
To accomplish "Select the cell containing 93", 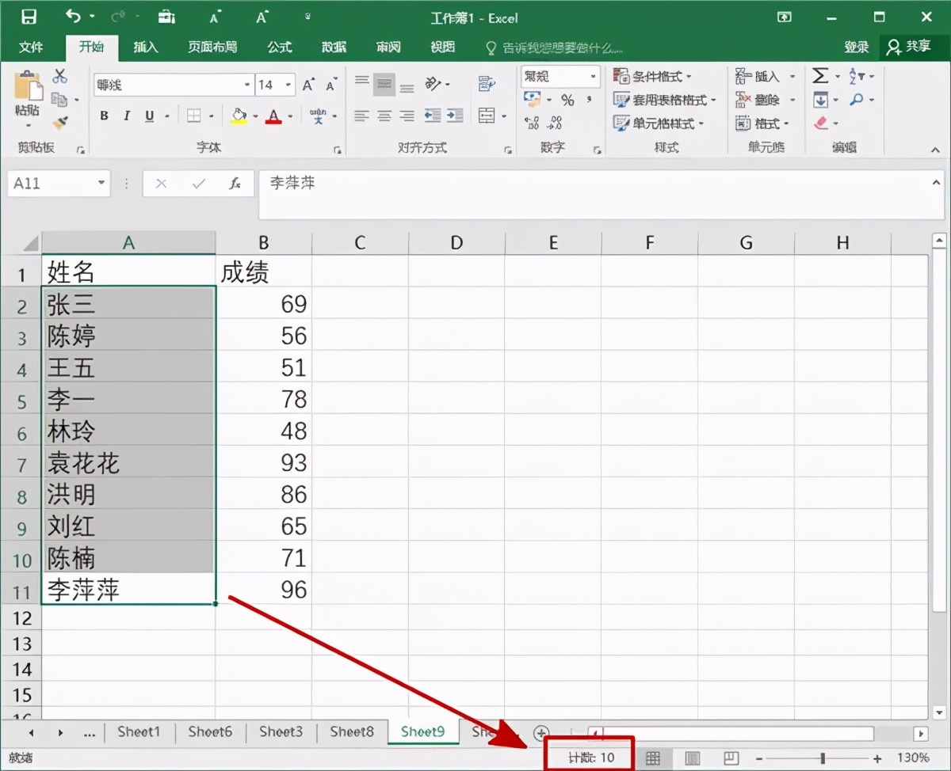I will pos(263,462).
